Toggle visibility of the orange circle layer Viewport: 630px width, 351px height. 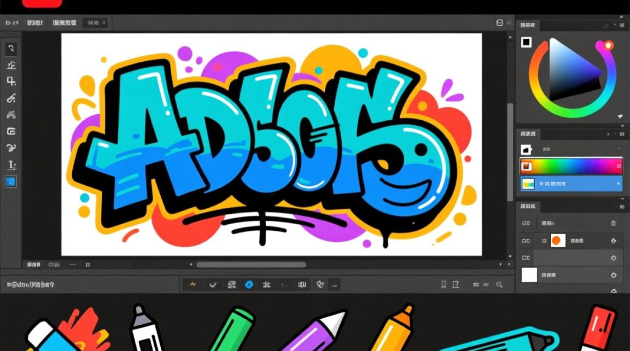click(x=526, y=241)
